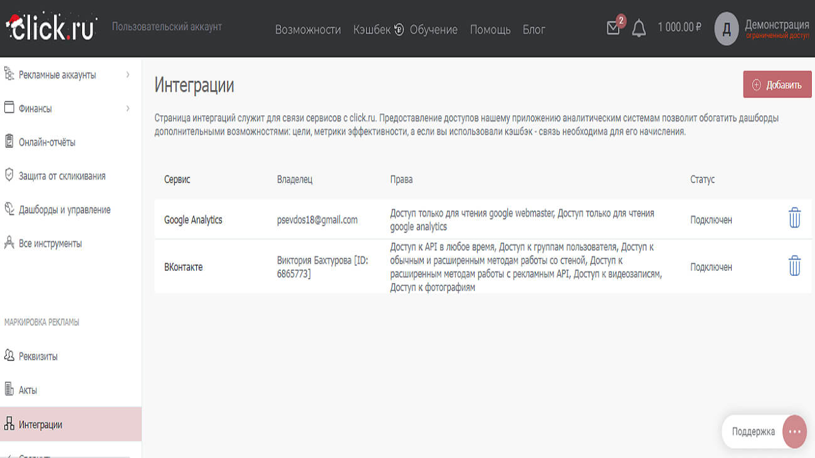Viewport: 815px width, 458px height.
Task: Open the support chat bubble icon
Action: (794, 432)
